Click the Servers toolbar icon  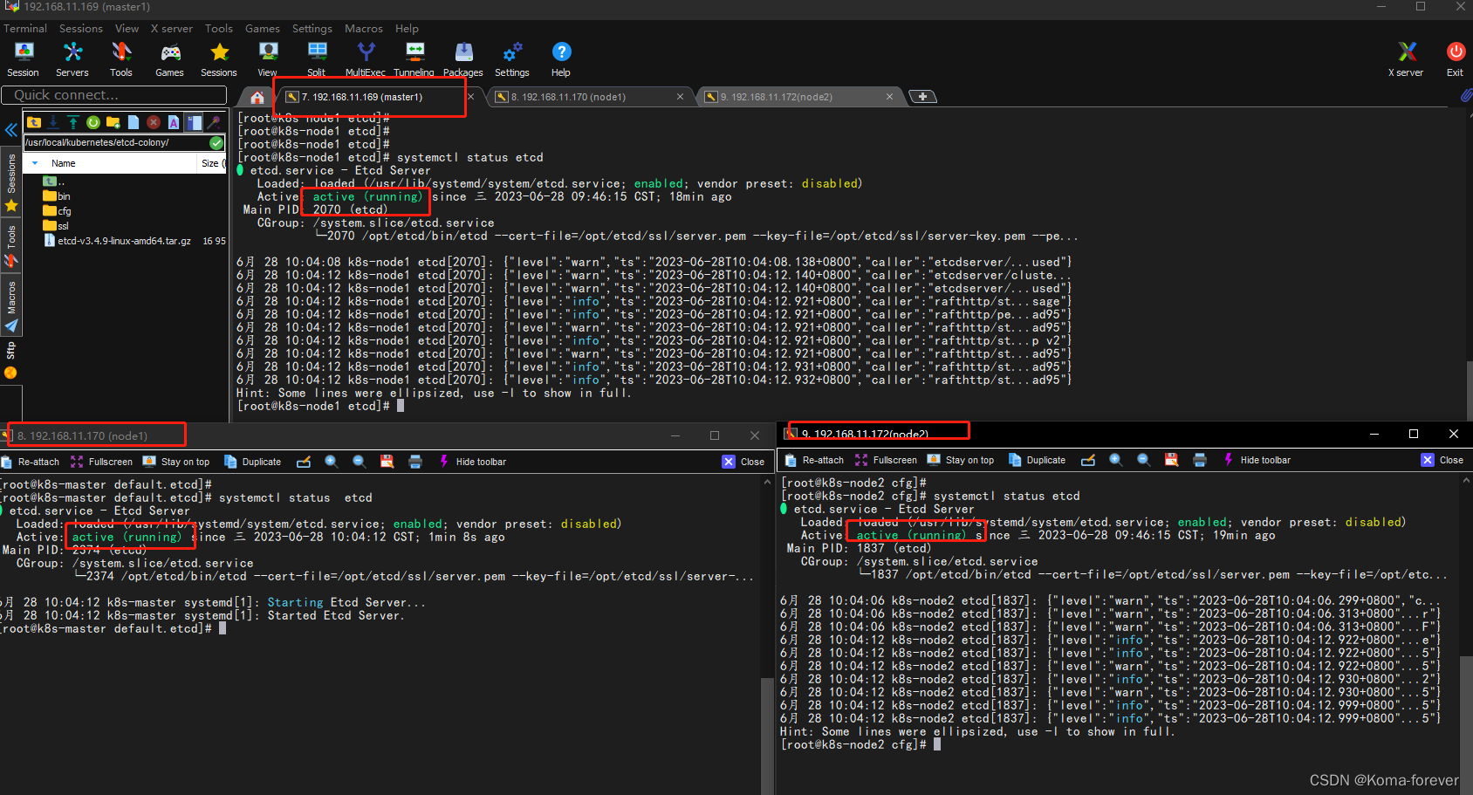72,59
